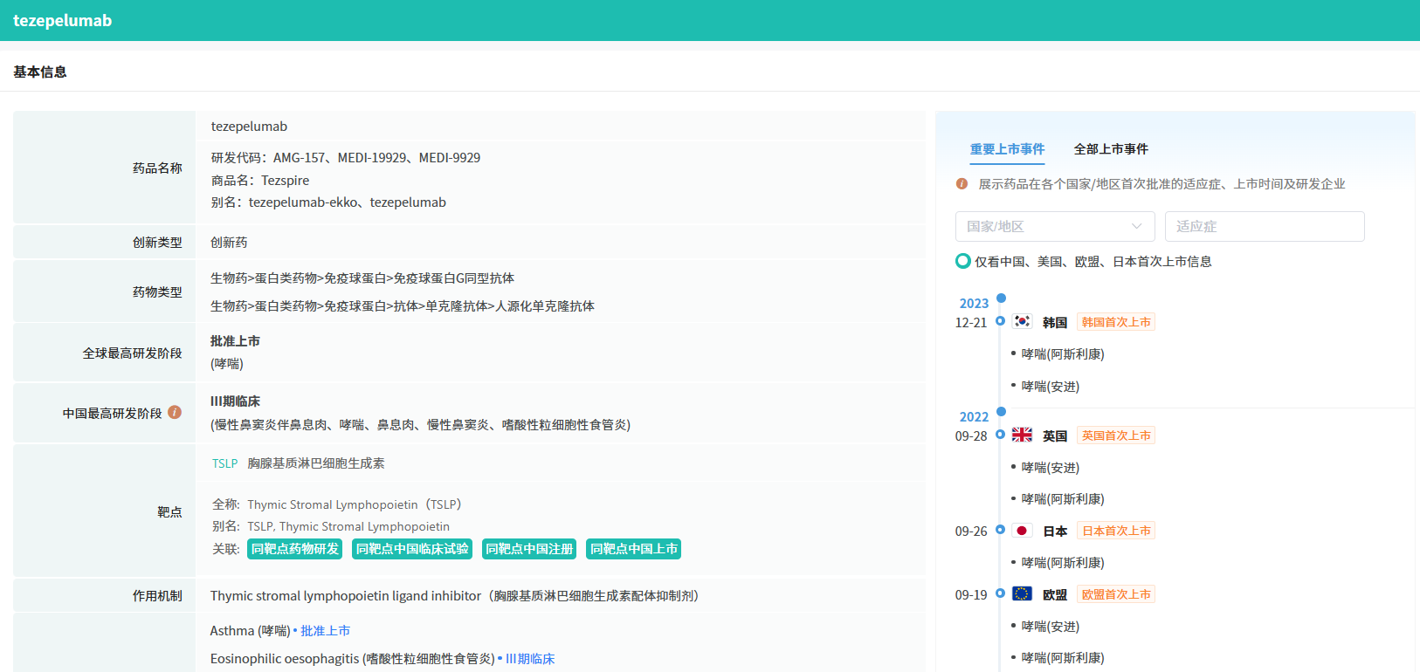This screenshot has height=672, width=1420.
Task: Click the South Korea flag icon
Action: (1022, 321)
